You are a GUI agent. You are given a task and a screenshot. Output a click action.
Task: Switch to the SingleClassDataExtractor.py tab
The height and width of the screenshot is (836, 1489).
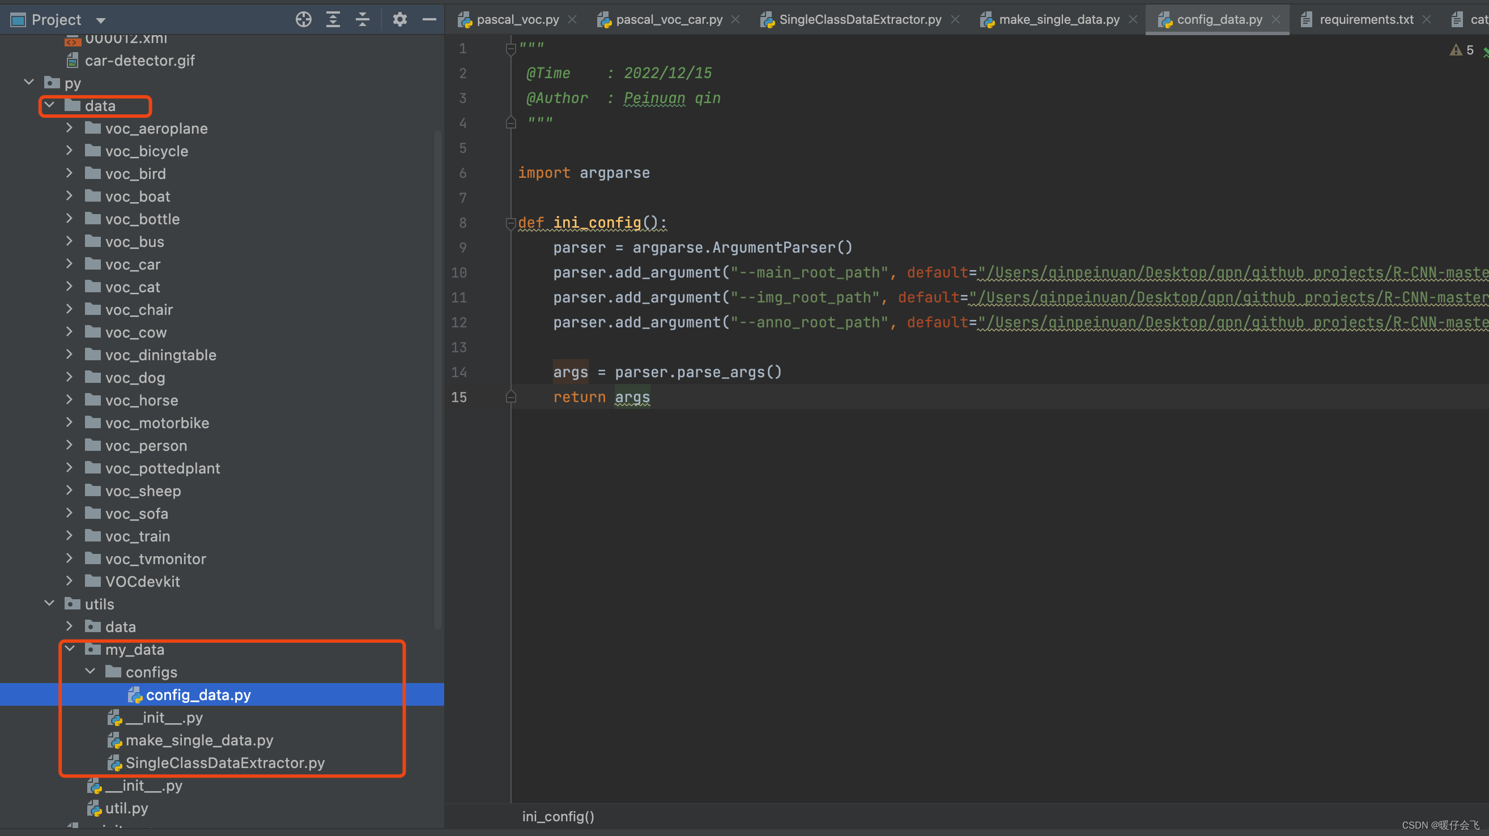pos(860,20)
